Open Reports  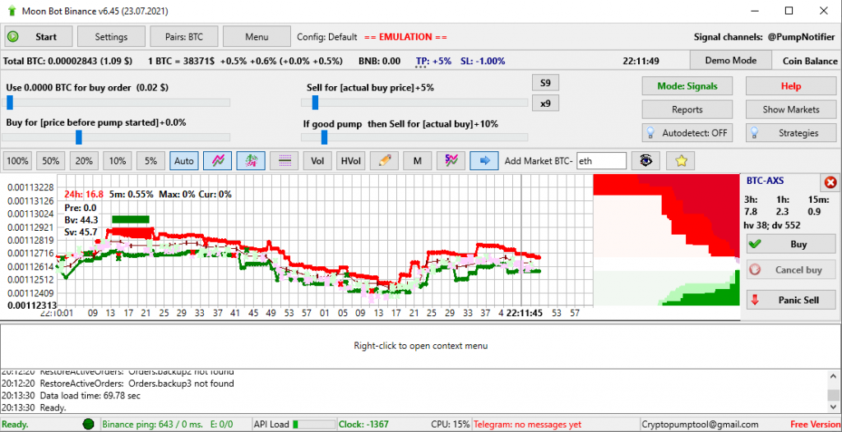tap(687, 109)
